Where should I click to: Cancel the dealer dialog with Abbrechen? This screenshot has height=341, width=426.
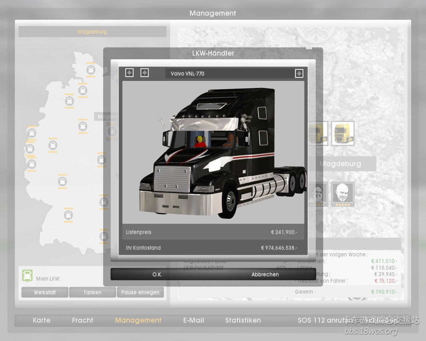[x=265, y=274]
